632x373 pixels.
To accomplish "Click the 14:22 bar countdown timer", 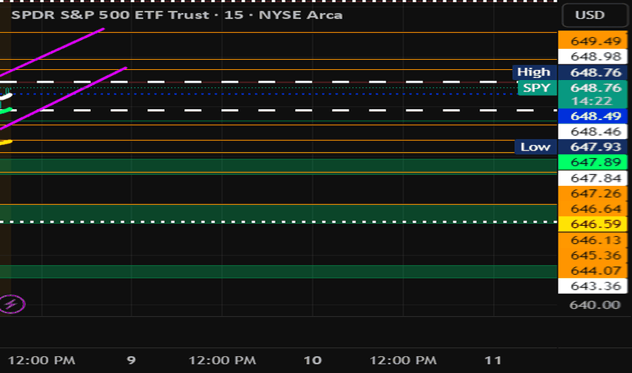I will (x=593, y=101).
